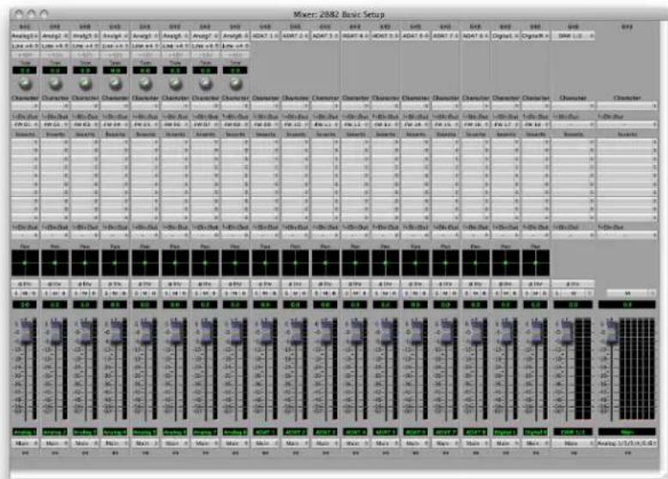The width and height of the screenshot is (668, 479).
Task: Open the Analog1 input source dropdown
Action: pos(25,36)
